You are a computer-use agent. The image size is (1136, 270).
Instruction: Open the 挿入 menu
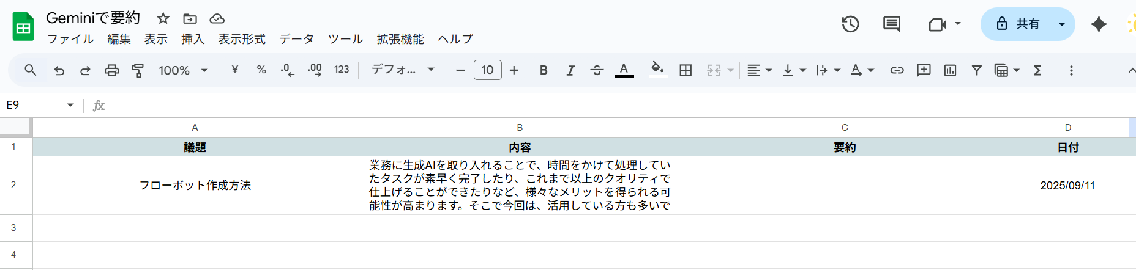(x=193, y=39)
